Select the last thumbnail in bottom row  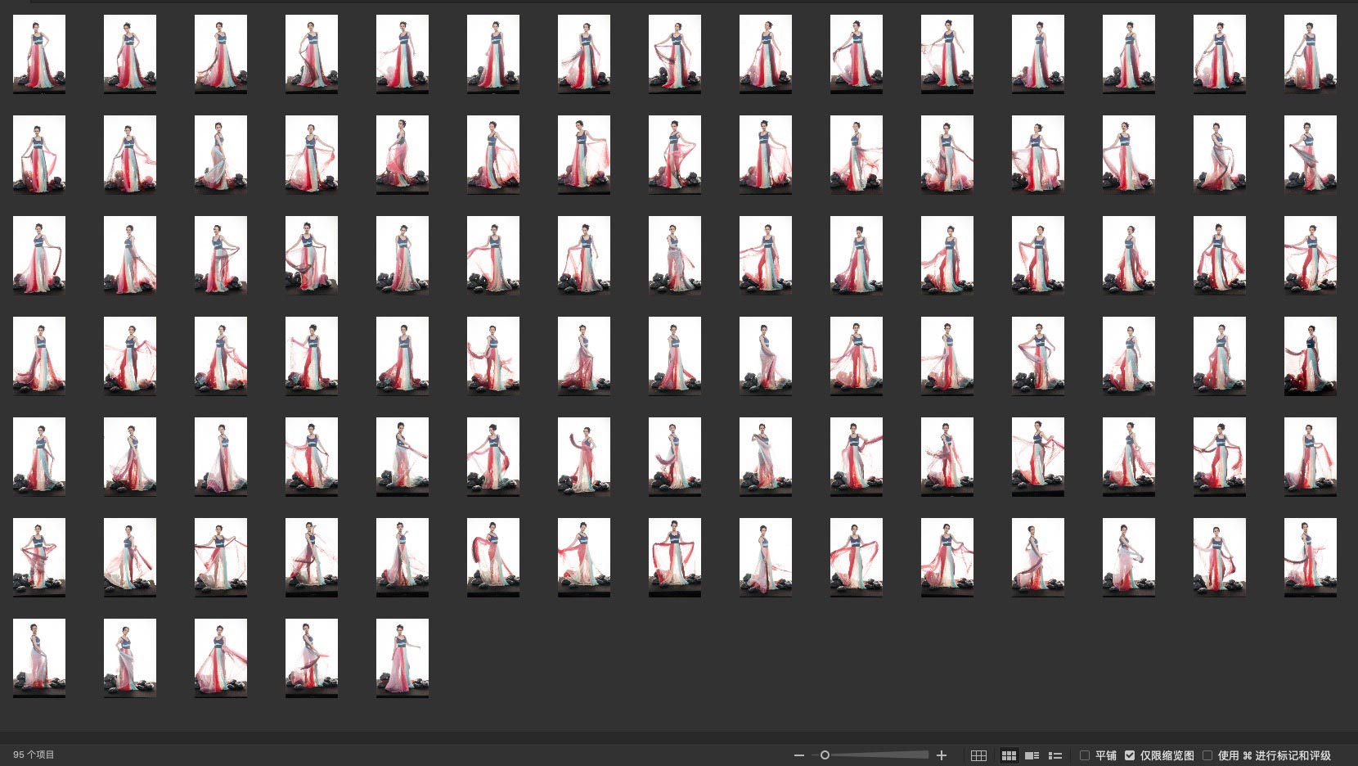click(402, 658)
